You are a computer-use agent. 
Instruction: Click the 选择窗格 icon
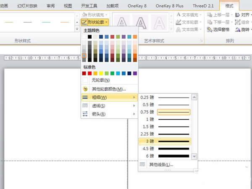210,29
